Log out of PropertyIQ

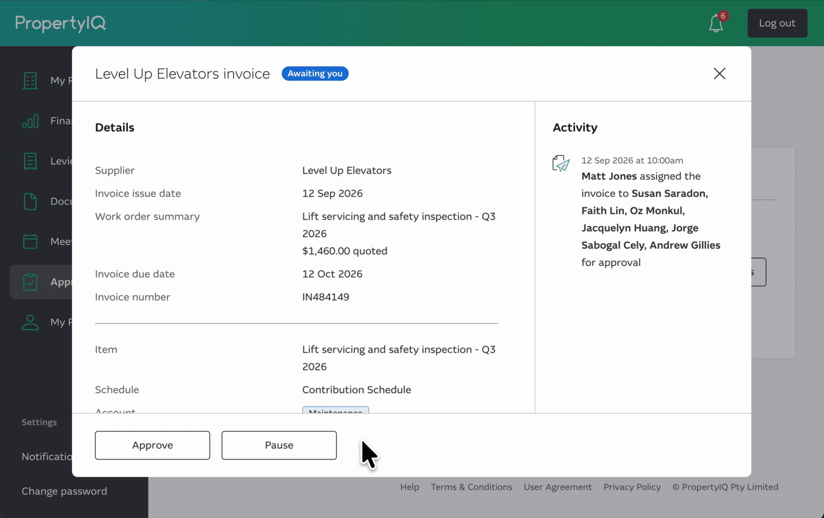(777, 23)
